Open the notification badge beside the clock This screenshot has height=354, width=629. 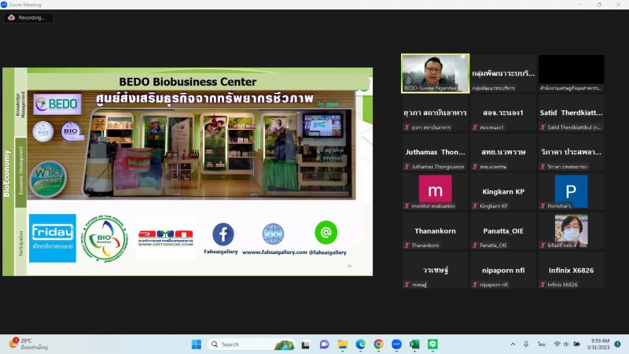[617, 344]
